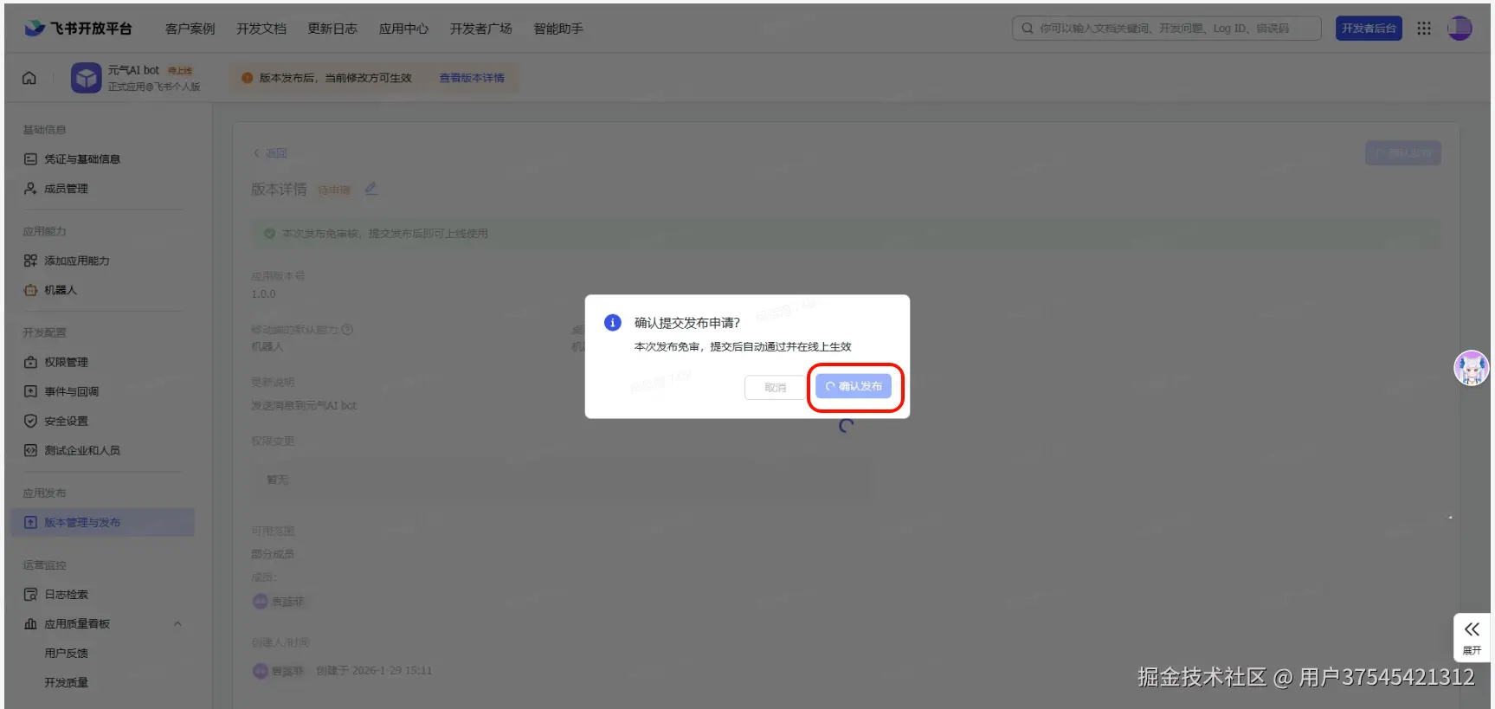
Task: Open 开发者广场 in top navigation
Action: 480,29
